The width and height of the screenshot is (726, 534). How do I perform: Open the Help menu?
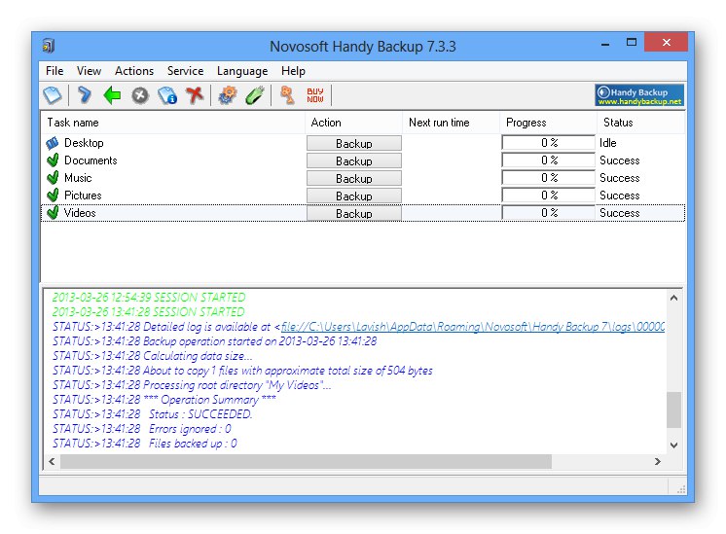(x=293, y=71)
